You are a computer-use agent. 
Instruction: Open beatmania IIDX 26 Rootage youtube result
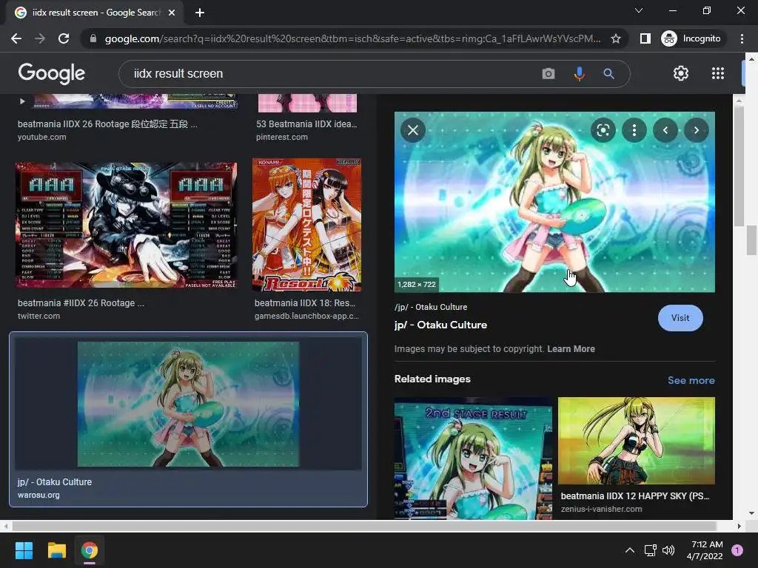tap(107, 124)
